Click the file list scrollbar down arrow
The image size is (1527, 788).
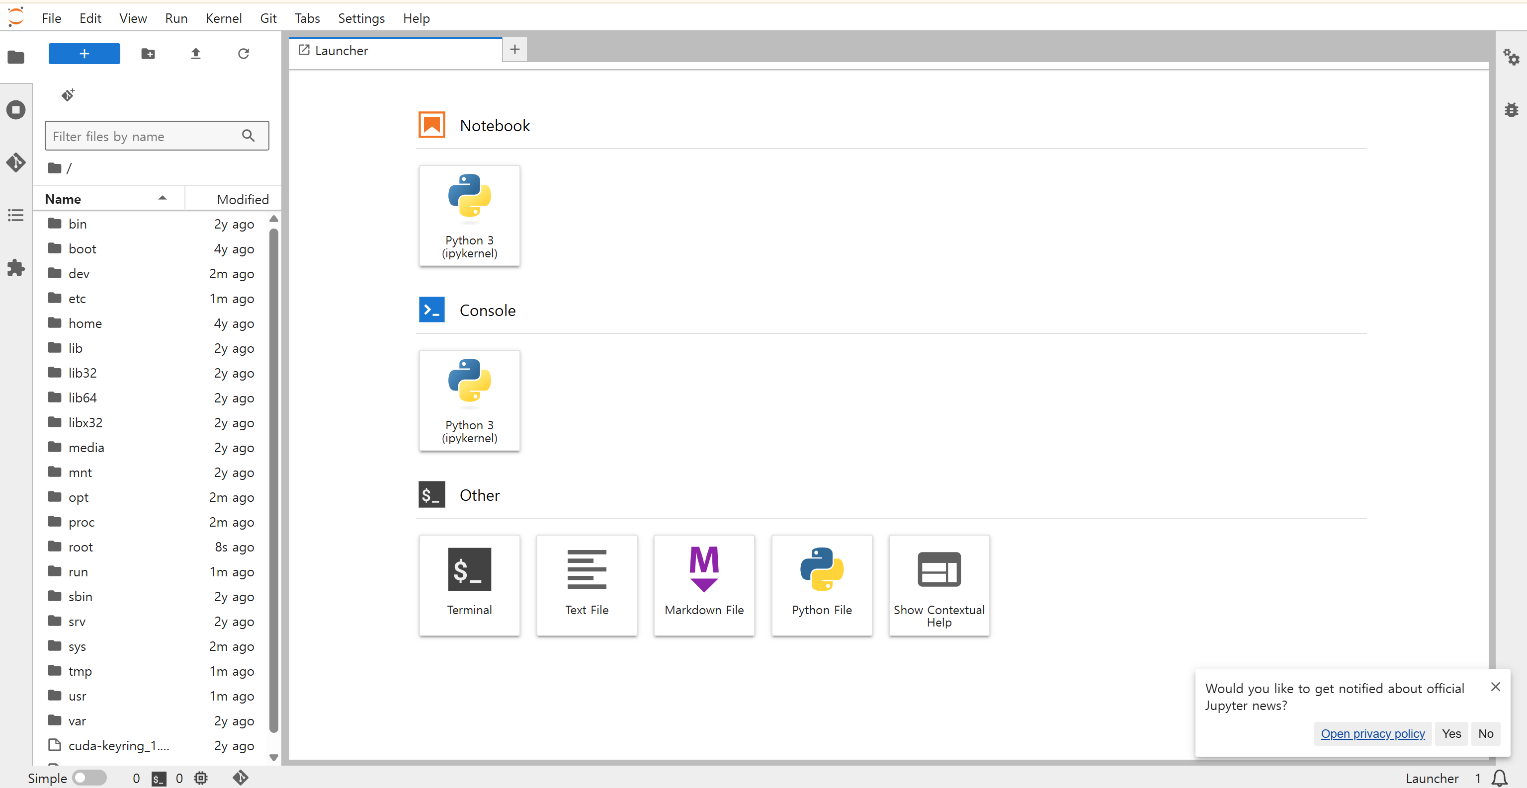tap(273, 757)
